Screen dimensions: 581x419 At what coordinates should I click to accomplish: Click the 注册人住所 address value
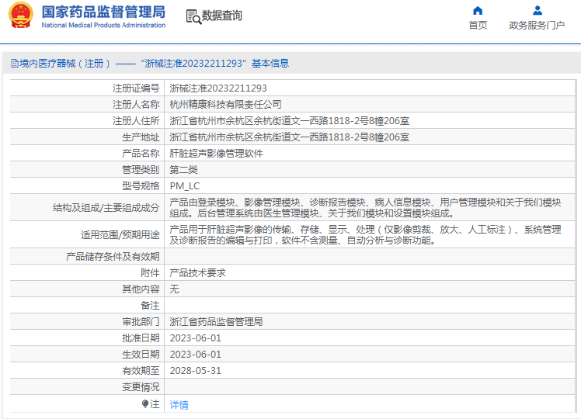(x=289, y=121)
